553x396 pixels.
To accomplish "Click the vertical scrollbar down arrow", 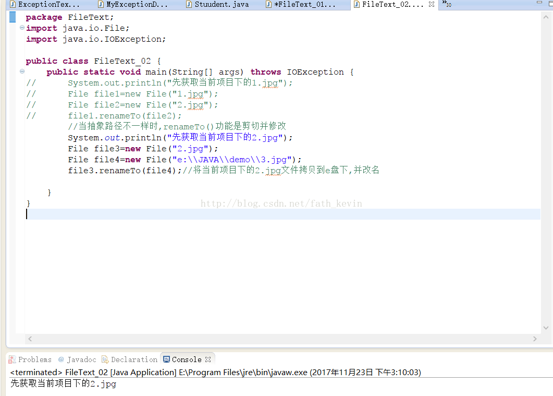I will (x=546, y=328).
